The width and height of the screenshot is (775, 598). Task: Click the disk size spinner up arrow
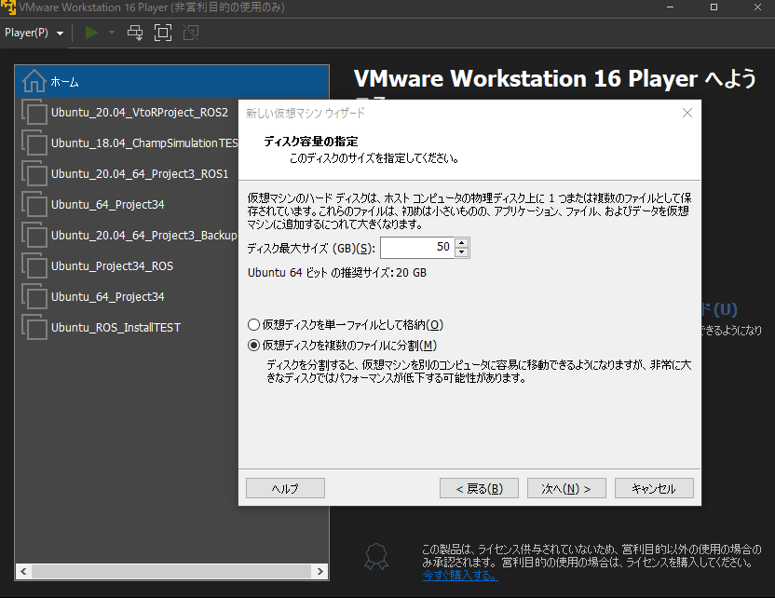[462, 244]
